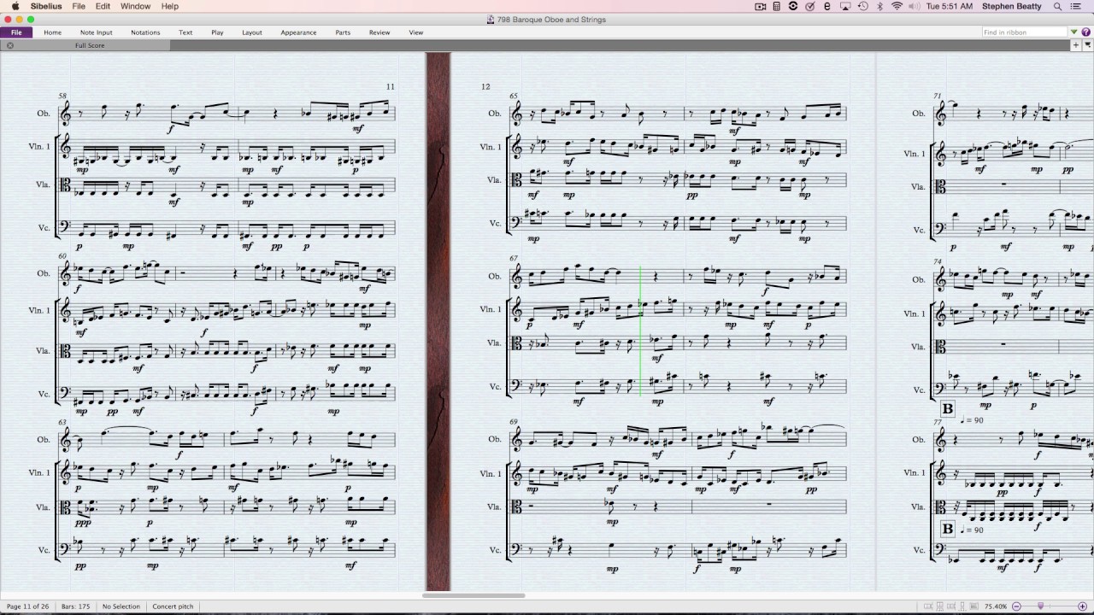
Task: Open the Sibelius application menu
Action: coord(46,6)
